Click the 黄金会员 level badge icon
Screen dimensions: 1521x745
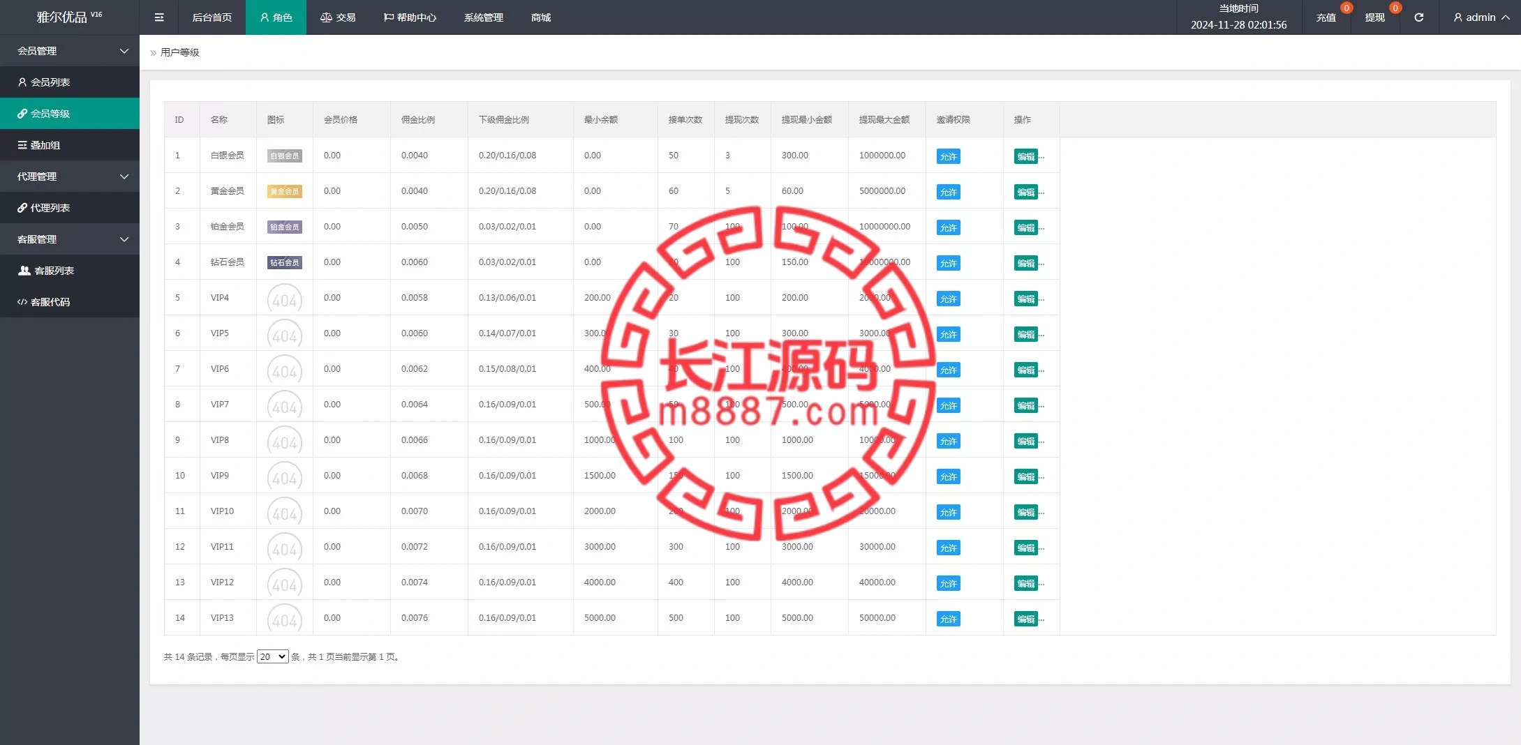tap(285, 192)
